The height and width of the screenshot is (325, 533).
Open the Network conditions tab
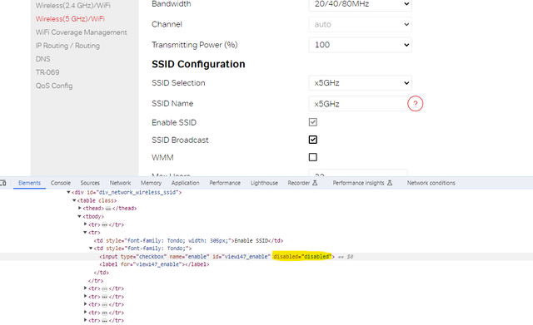(431, 183)
